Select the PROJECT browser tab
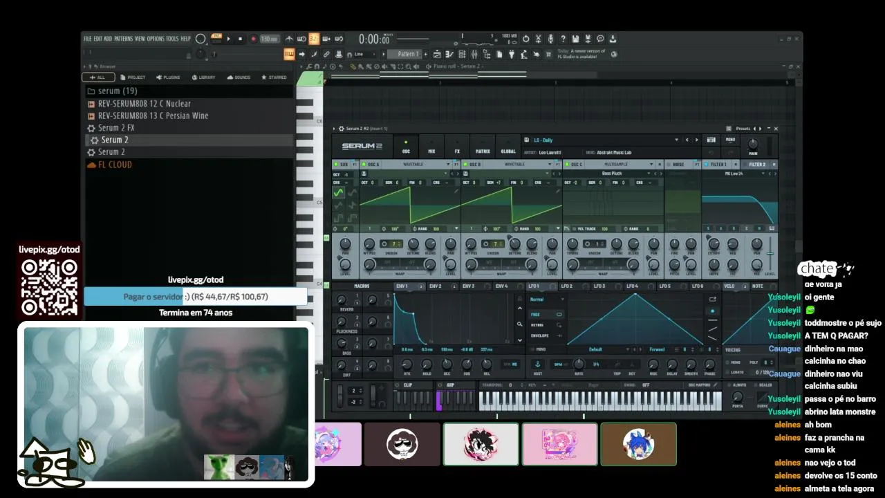 pos(133,77)
